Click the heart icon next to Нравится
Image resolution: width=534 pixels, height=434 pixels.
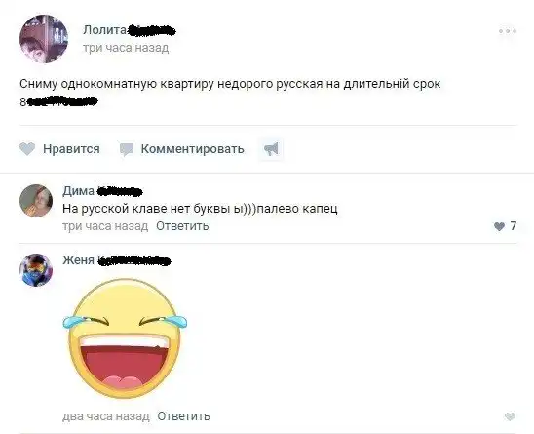click(27, 149)
